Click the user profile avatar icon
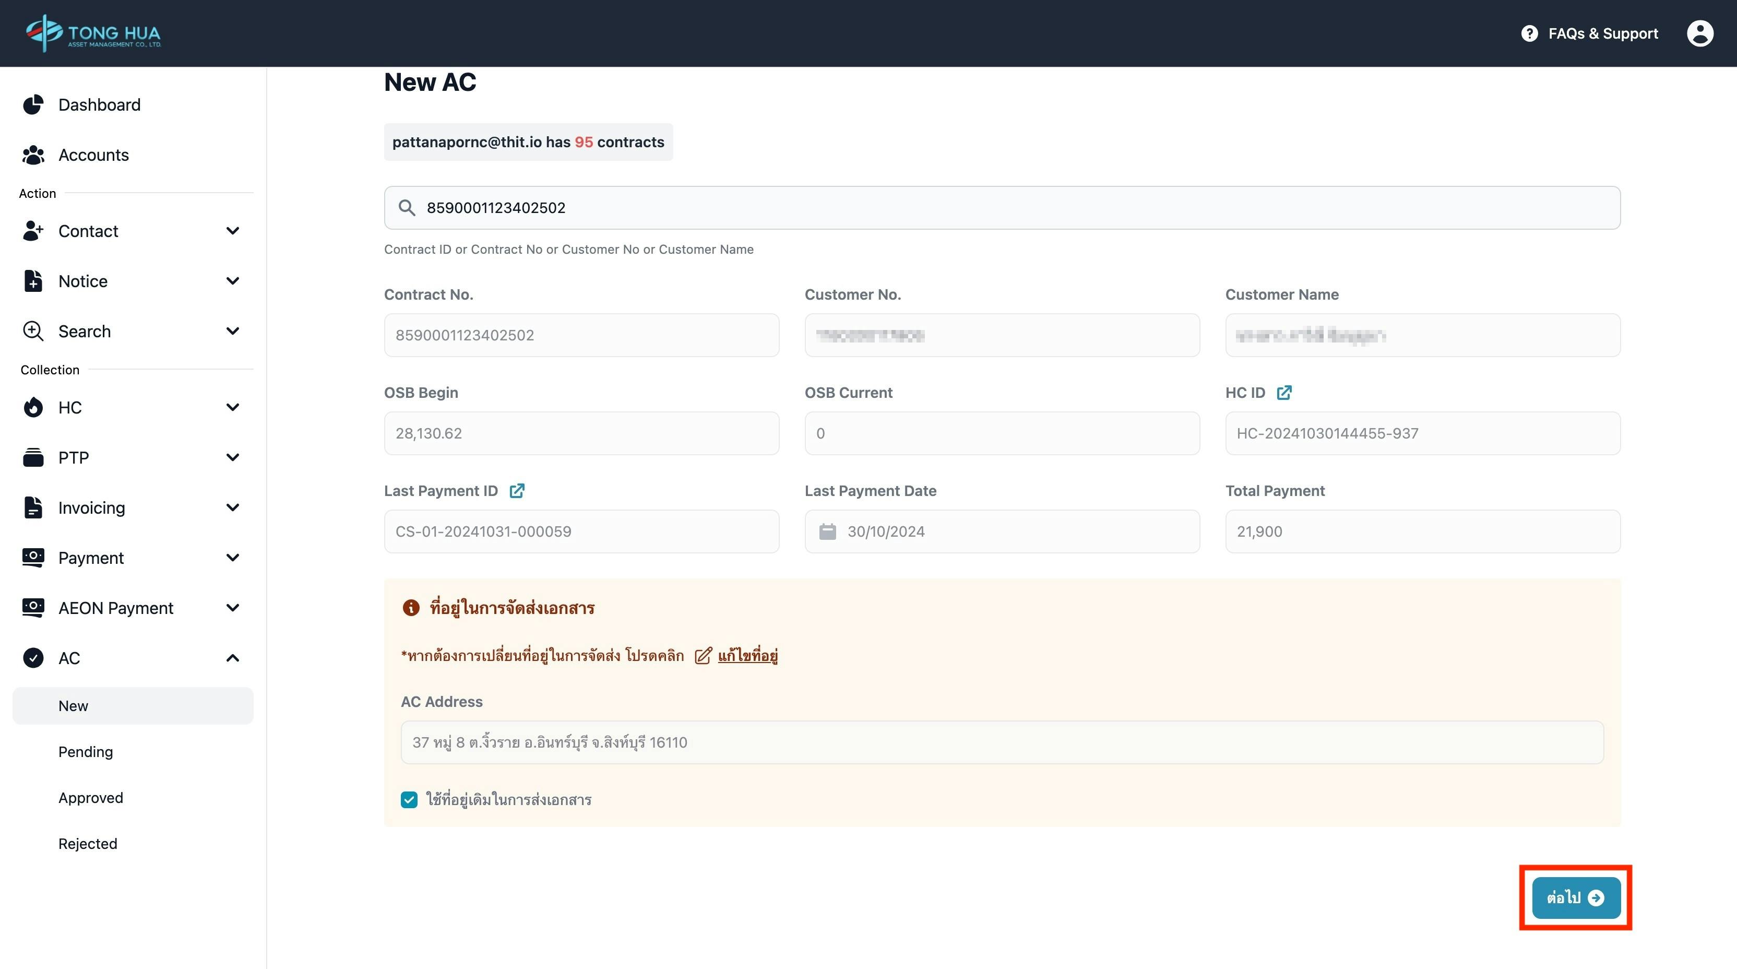 (x=1699, y=33)
